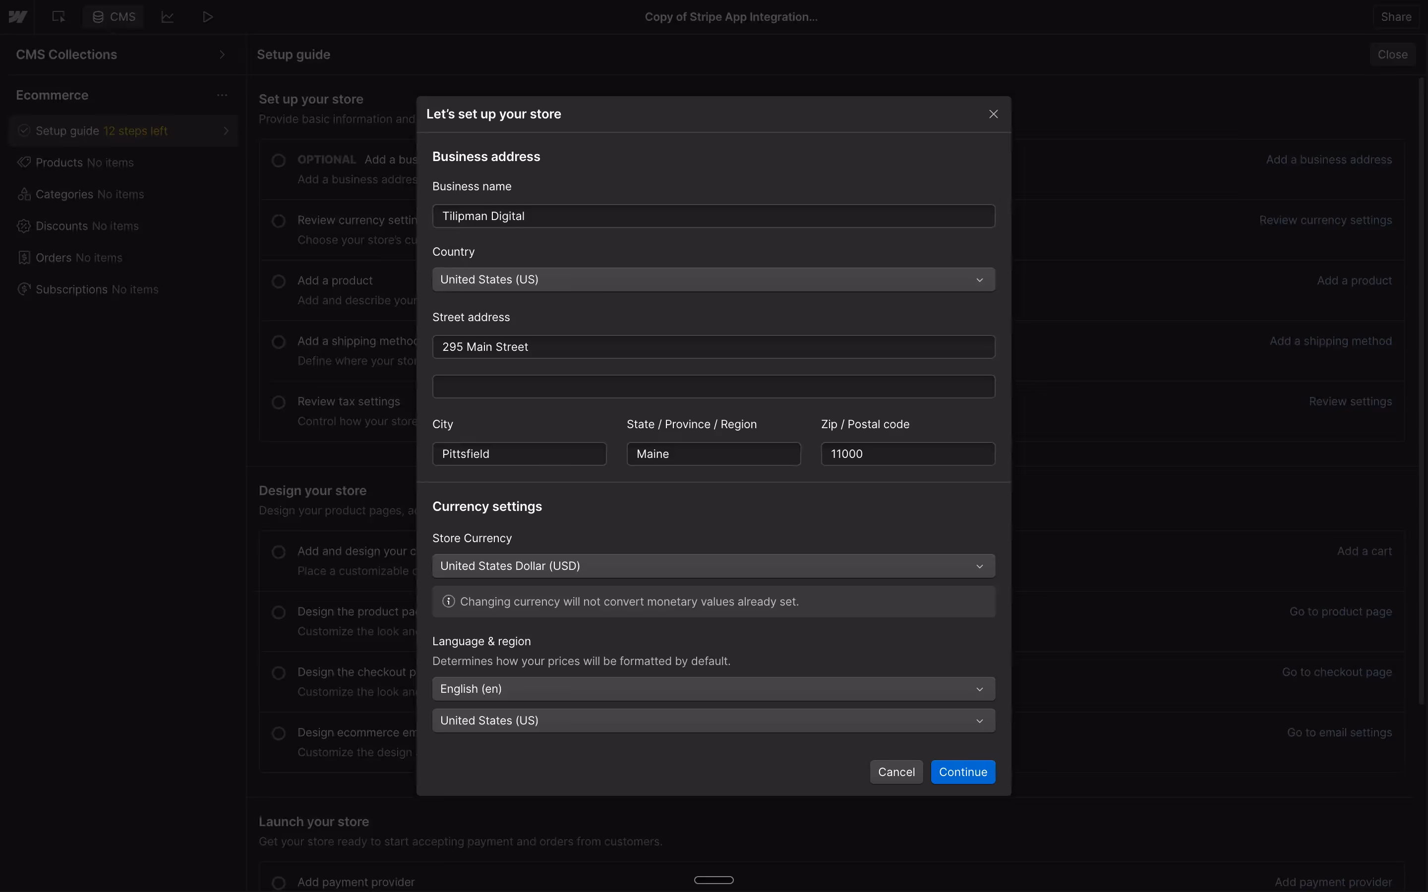Open the English (en) language dropdown
This screenshot has width=1428, height=892.
pos(713,689)
